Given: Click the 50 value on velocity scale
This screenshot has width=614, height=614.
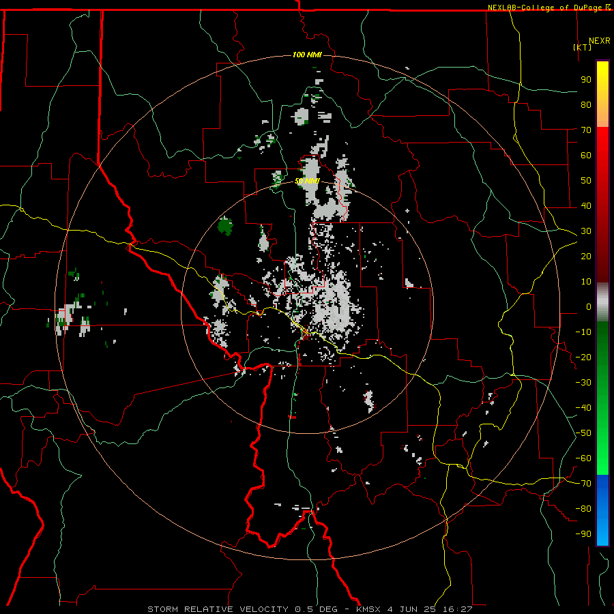Looking at the screenshot, I should (586, 181).
